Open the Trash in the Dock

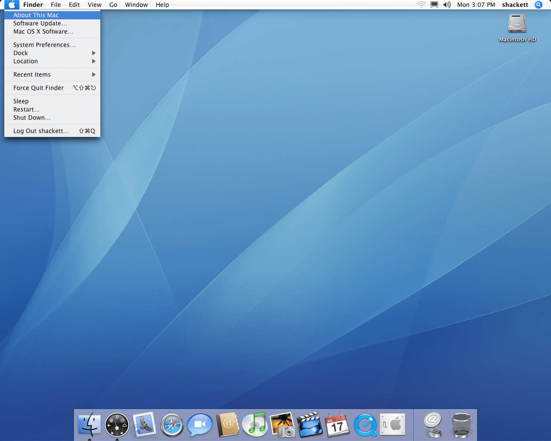[461, 425]
